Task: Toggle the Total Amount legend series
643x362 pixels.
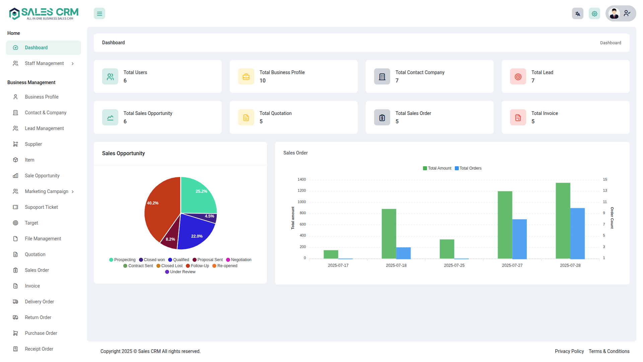Action: pyautogui.click(x=437, y=168)
